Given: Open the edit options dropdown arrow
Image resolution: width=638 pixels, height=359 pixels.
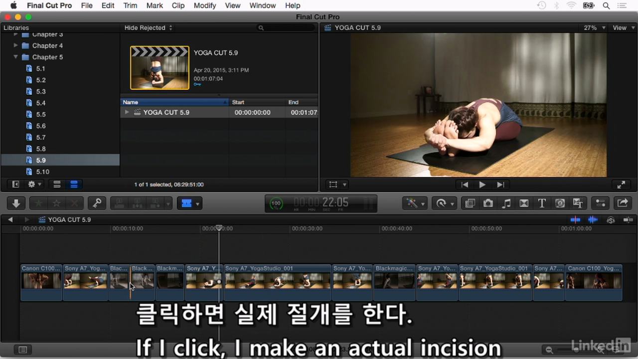Looking at the screenshot, I should (x=168, y=203).
